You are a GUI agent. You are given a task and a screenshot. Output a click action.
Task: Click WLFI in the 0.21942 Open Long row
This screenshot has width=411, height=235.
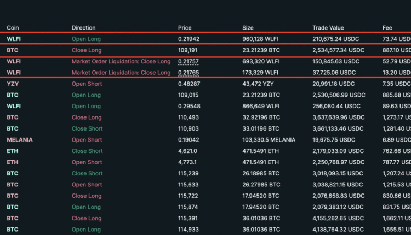click(14, 39)
